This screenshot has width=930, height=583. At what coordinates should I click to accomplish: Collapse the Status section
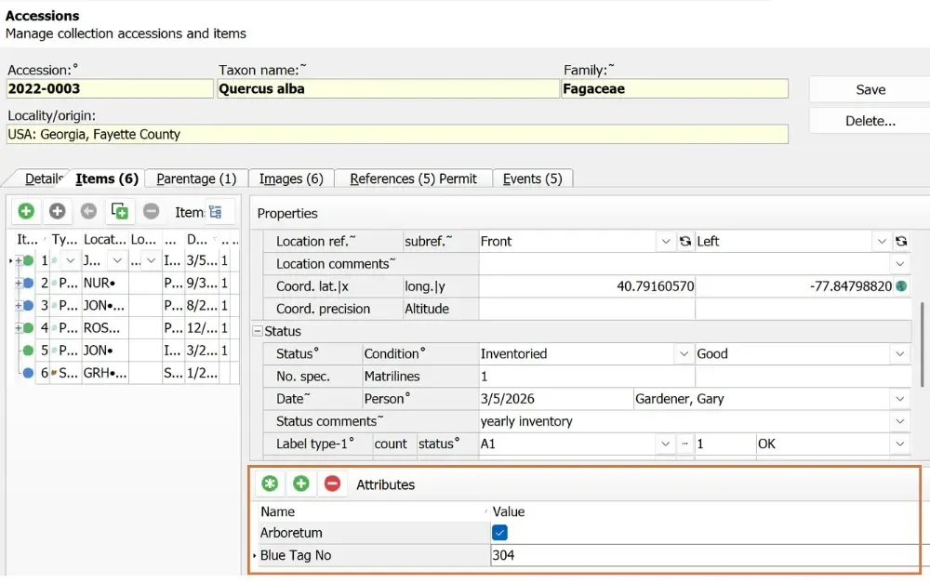point(258,331)
